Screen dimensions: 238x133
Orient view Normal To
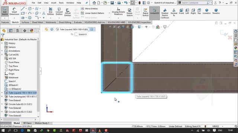point(174,12)
